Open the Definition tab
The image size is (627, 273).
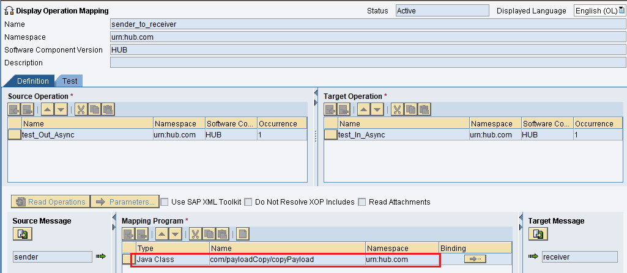(33, 81)
